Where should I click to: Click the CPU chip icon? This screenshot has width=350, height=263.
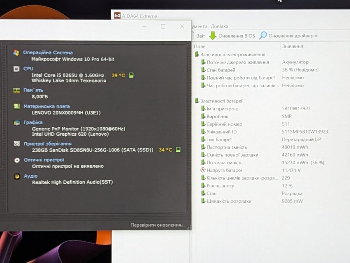(16, 69)
